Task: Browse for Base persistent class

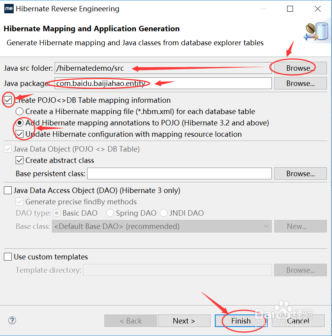Action: tap(300, 173)
